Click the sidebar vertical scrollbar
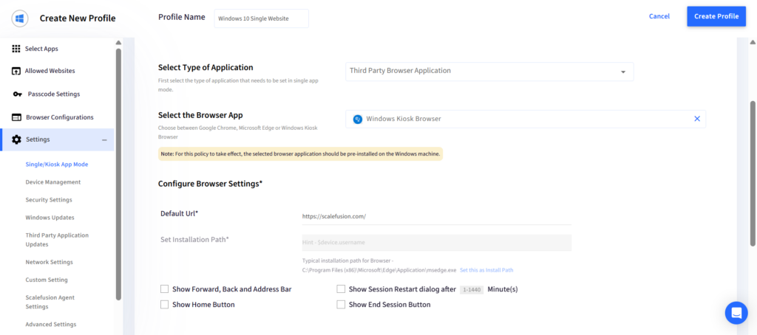 118,173
